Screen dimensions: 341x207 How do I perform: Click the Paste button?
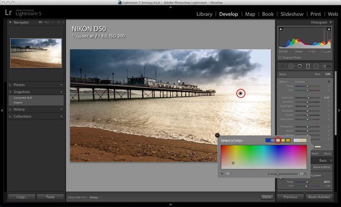[50, 197]
